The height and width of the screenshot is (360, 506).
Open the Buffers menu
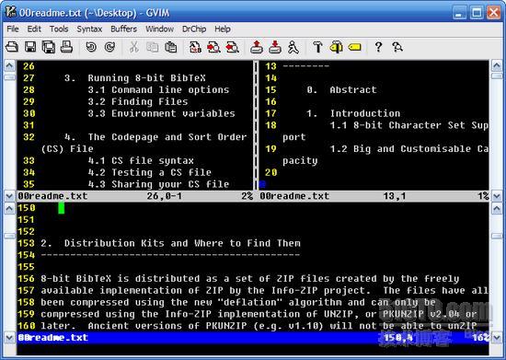(123, 29)
